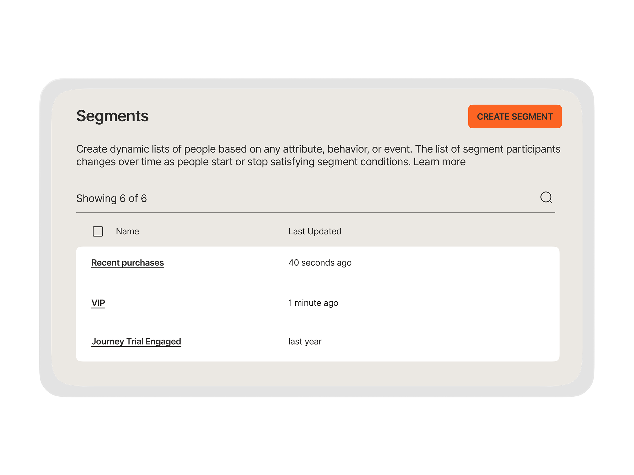Image resolution: width=634 pixels, height=475 pixels.
Task: Open the Recent purchases segment
Action: click(127, 263)
